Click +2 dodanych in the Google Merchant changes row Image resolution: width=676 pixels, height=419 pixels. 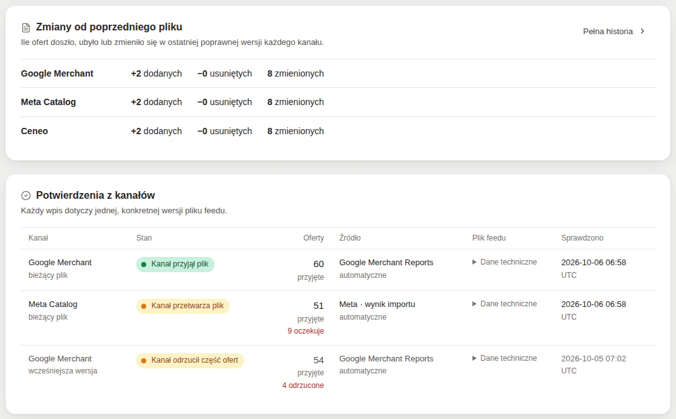tap(156, 73)
